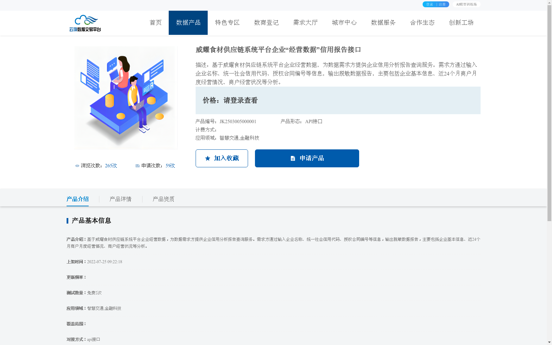This screenshot has height=345, width=552.
Task: Click the scrollbar up arrow
Action: coord(549,2)
